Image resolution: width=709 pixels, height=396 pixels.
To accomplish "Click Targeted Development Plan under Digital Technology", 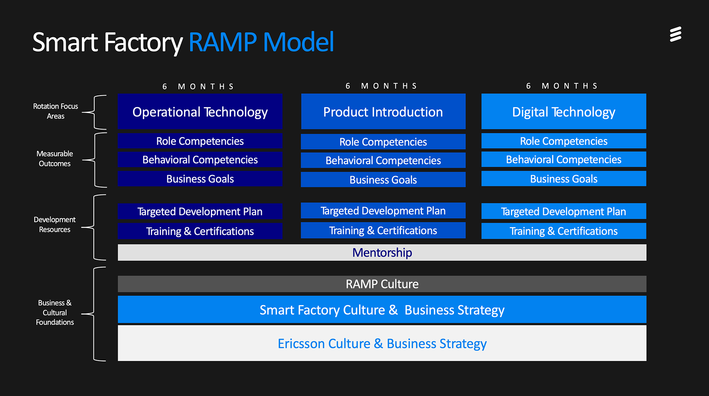I will 564,211.
